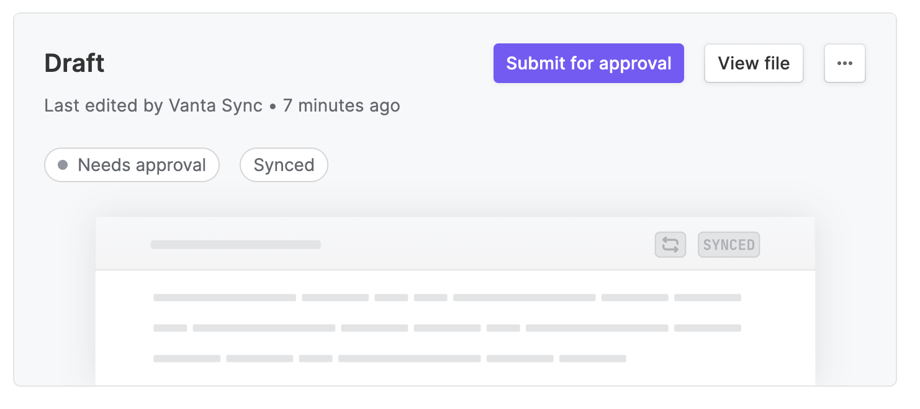920x409 pixels.
Task: Click the placeholder title bar in preview header
Action: pyautogui.click(x=236, y=245)
